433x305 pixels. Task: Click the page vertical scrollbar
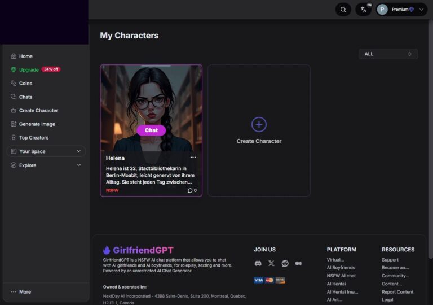[431, 140]
